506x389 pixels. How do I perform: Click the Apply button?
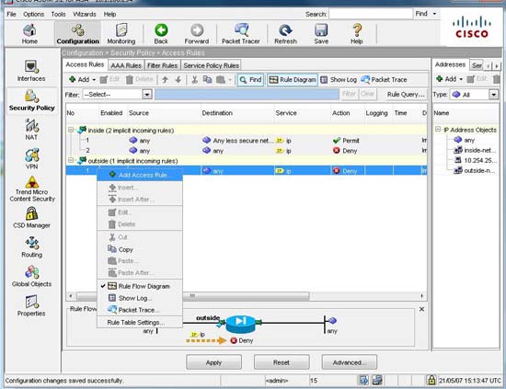(213, 362)
